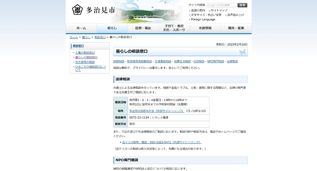Open 各課の案内 link

click(198, 10)
